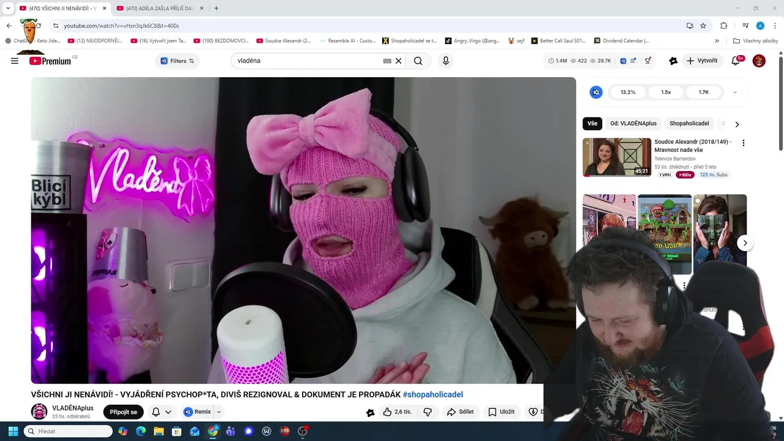Viewport: 784px width, 441px height.
Task: Open the 'Všechny záložky' bookmarks folder
Action: [x=755, y=41]
